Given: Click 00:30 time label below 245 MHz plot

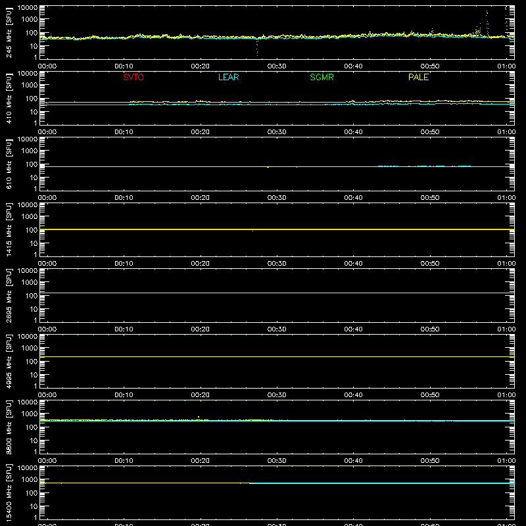Looking at the screenshot, I should coord(277,66).
